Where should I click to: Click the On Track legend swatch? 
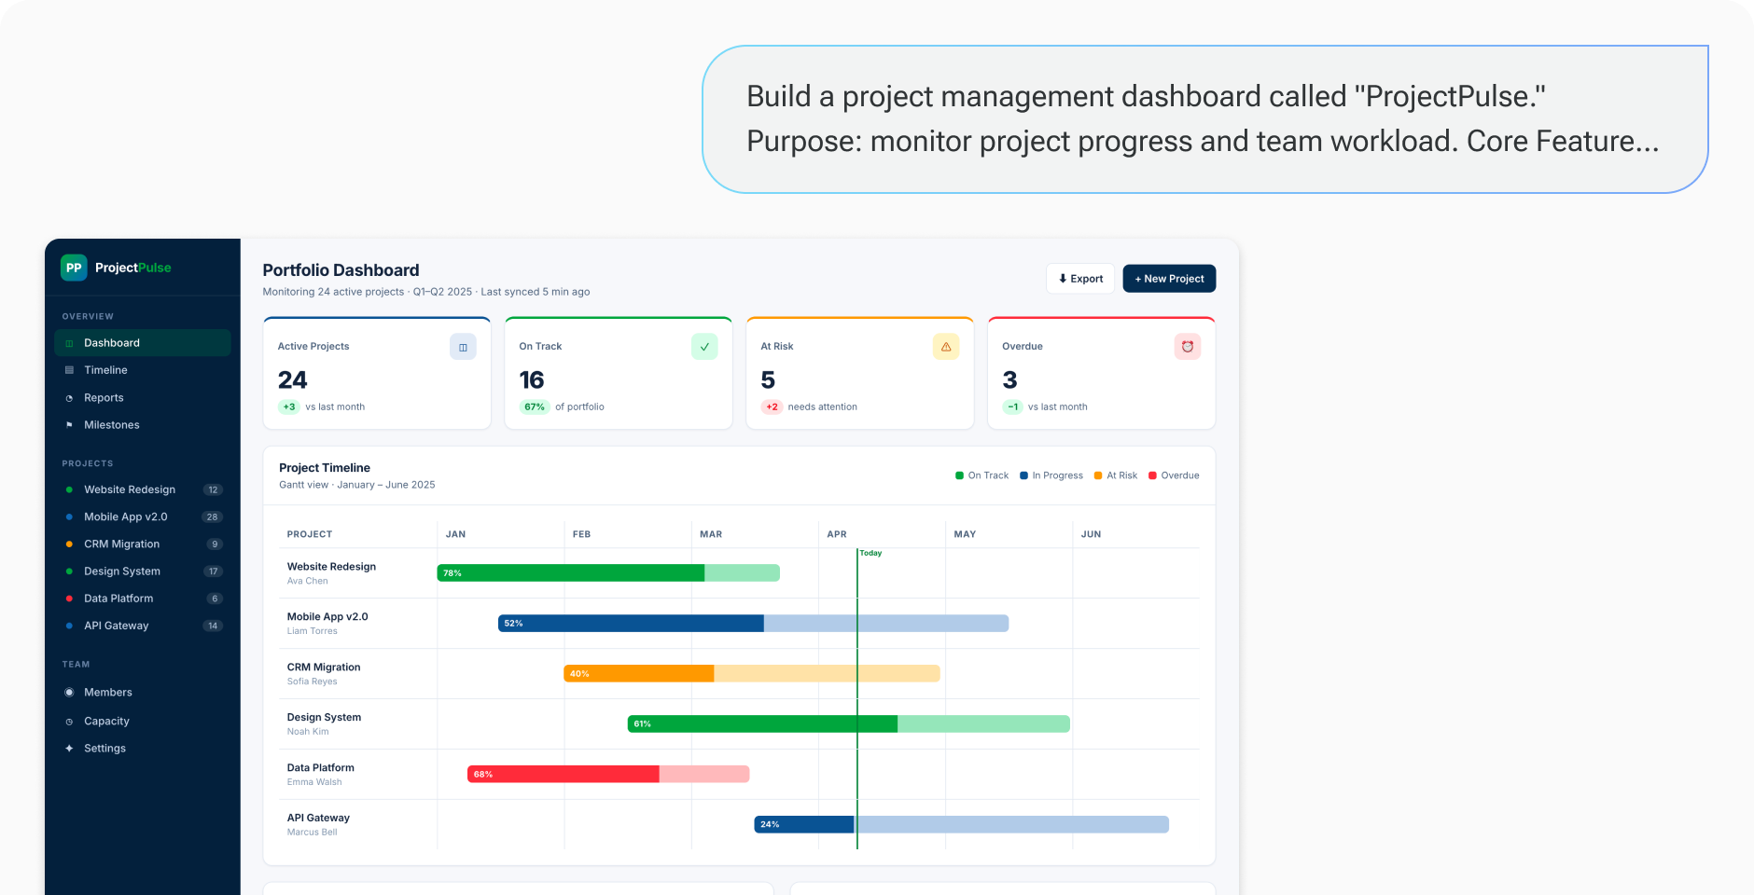[959, 475]
